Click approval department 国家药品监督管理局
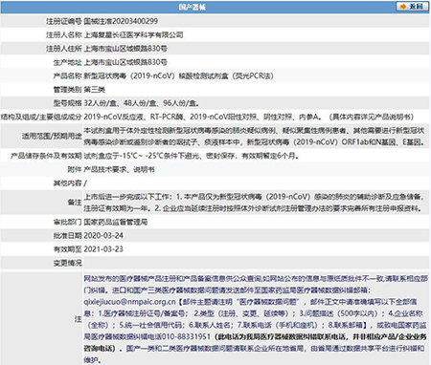 point(116,222)
